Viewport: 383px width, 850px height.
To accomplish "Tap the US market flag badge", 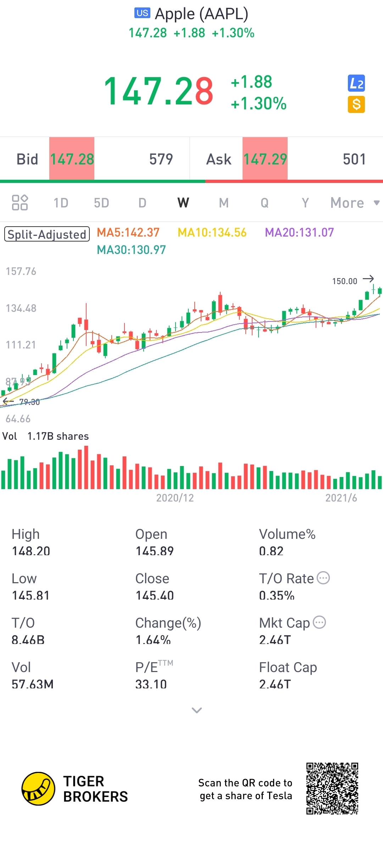I will [x=142, y=13].
